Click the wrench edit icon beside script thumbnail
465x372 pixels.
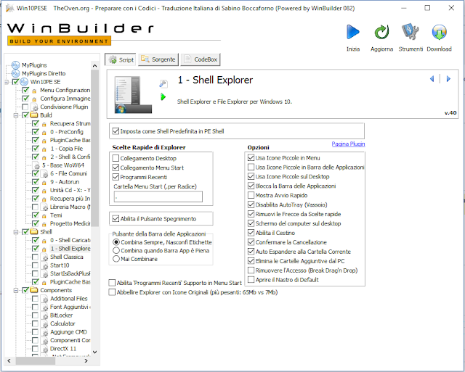[163, 83]
